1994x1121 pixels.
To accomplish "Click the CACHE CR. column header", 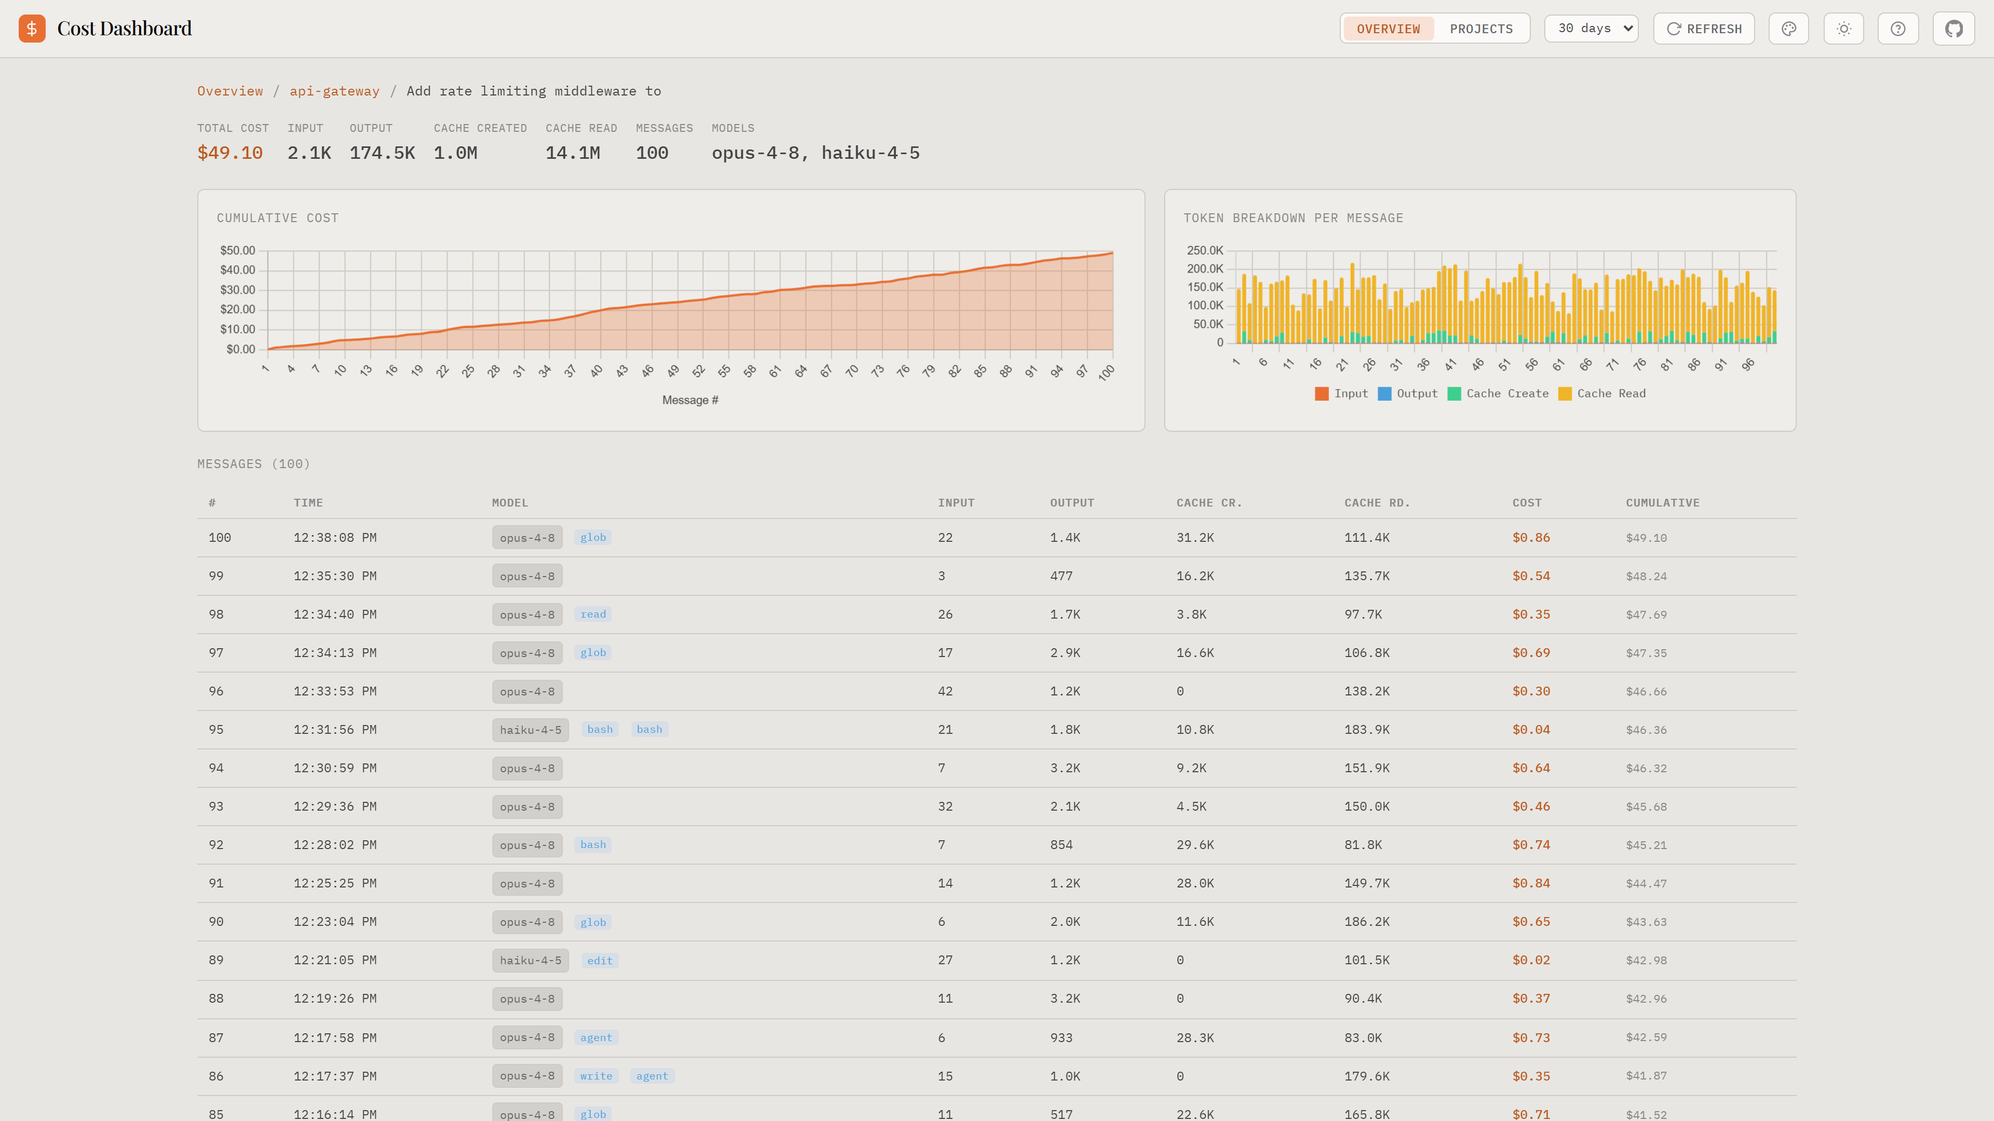I will (1209, 503).
